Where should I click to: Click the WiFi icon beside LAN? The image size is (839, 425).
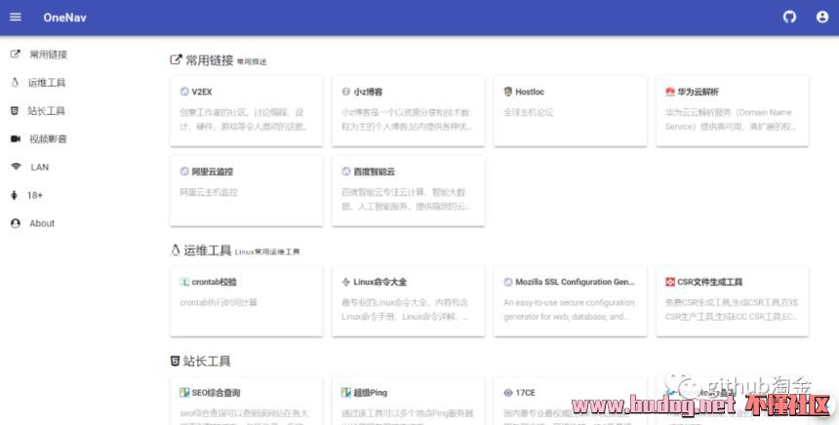tap(16, 167)
